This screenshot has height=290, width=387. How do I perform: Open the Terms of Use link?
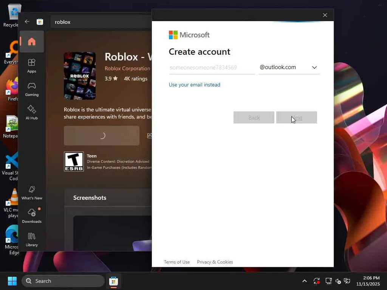177,262
